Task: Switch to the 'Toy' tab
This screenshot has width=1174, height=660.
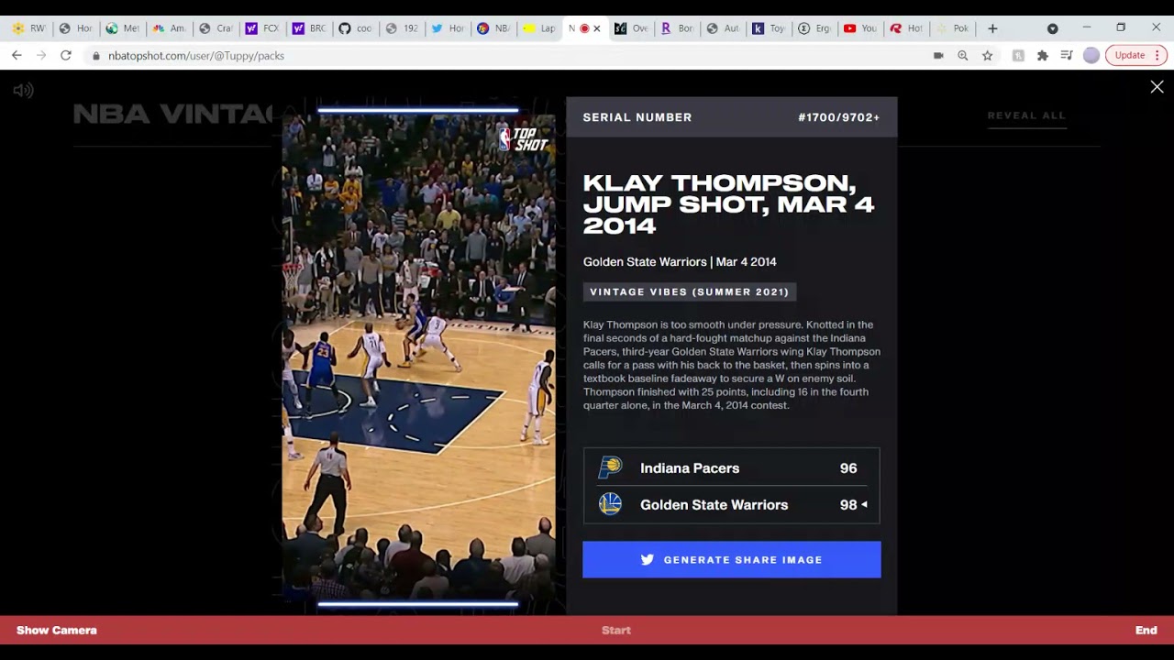Action: [x=769, y=28]
